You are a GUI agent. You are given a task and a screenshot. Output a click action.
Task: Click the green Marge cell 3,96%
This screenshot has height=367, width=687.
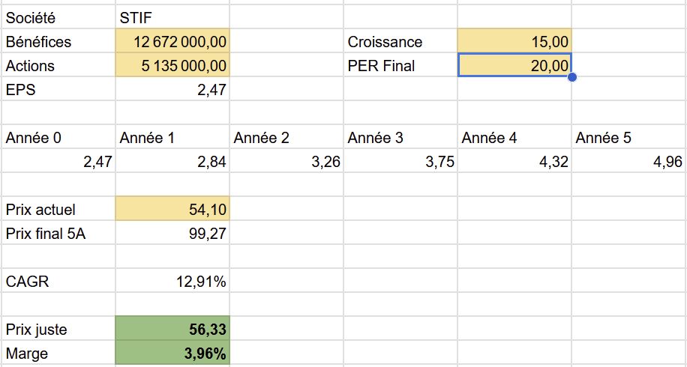click(172, 353)
